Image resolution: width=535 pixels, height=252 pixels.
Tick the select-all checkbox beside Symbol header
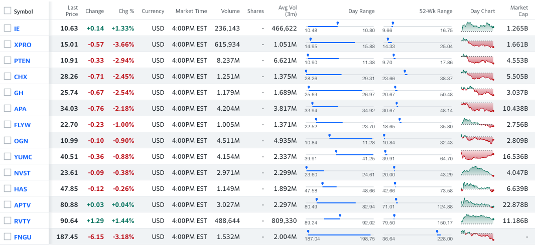point(8,11)
